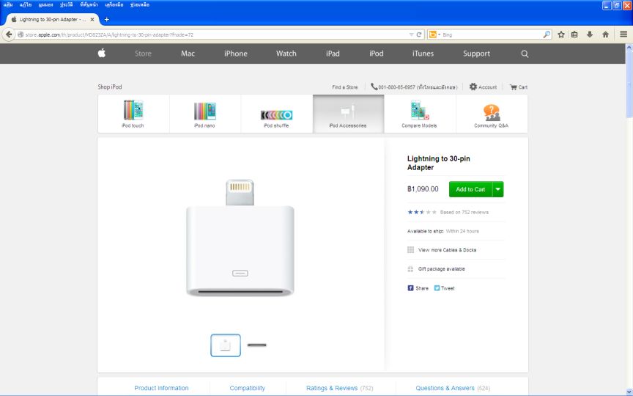Open the Account gear icon
Viewport: 633px width, 396px height.
tap(473, 87)
